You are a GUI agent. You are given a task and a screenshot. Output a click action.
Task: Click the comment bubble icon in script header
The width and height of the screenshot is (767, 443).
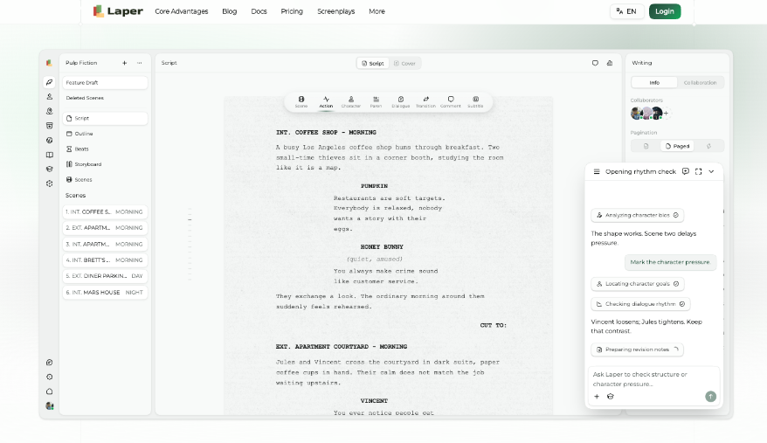595,63
